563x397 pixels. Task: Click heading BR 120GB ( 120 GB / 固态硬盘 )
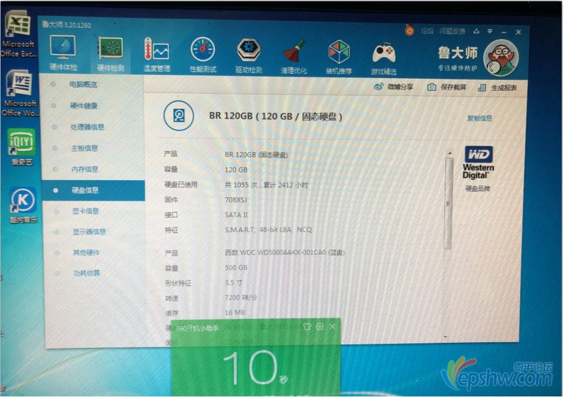[276, 117]
